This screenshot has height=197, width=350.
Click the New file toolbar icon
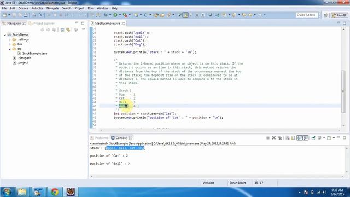[4, 15]
